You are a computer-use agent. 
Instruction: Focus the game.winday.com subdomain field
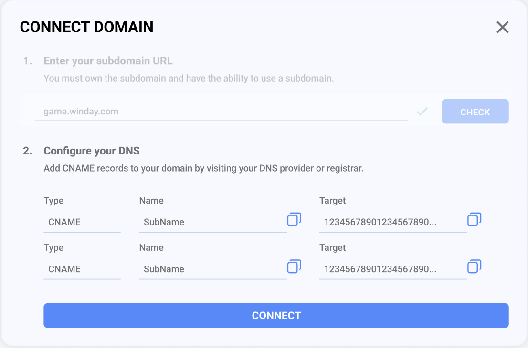[x=221, y=111]
